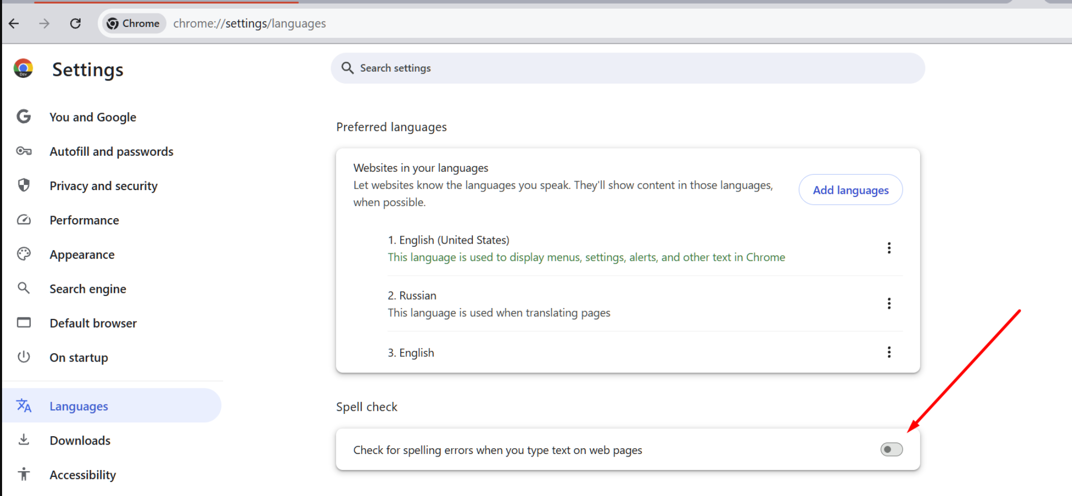Click the magnifier icon for Search engine
Image resolution: width=1072 pixels, height=496 pixels.
click(23, 288)
